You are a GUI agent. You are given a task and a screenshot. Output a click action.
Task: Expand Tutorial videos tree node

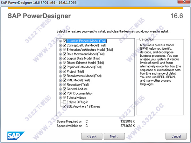click(x=60, y=98)
